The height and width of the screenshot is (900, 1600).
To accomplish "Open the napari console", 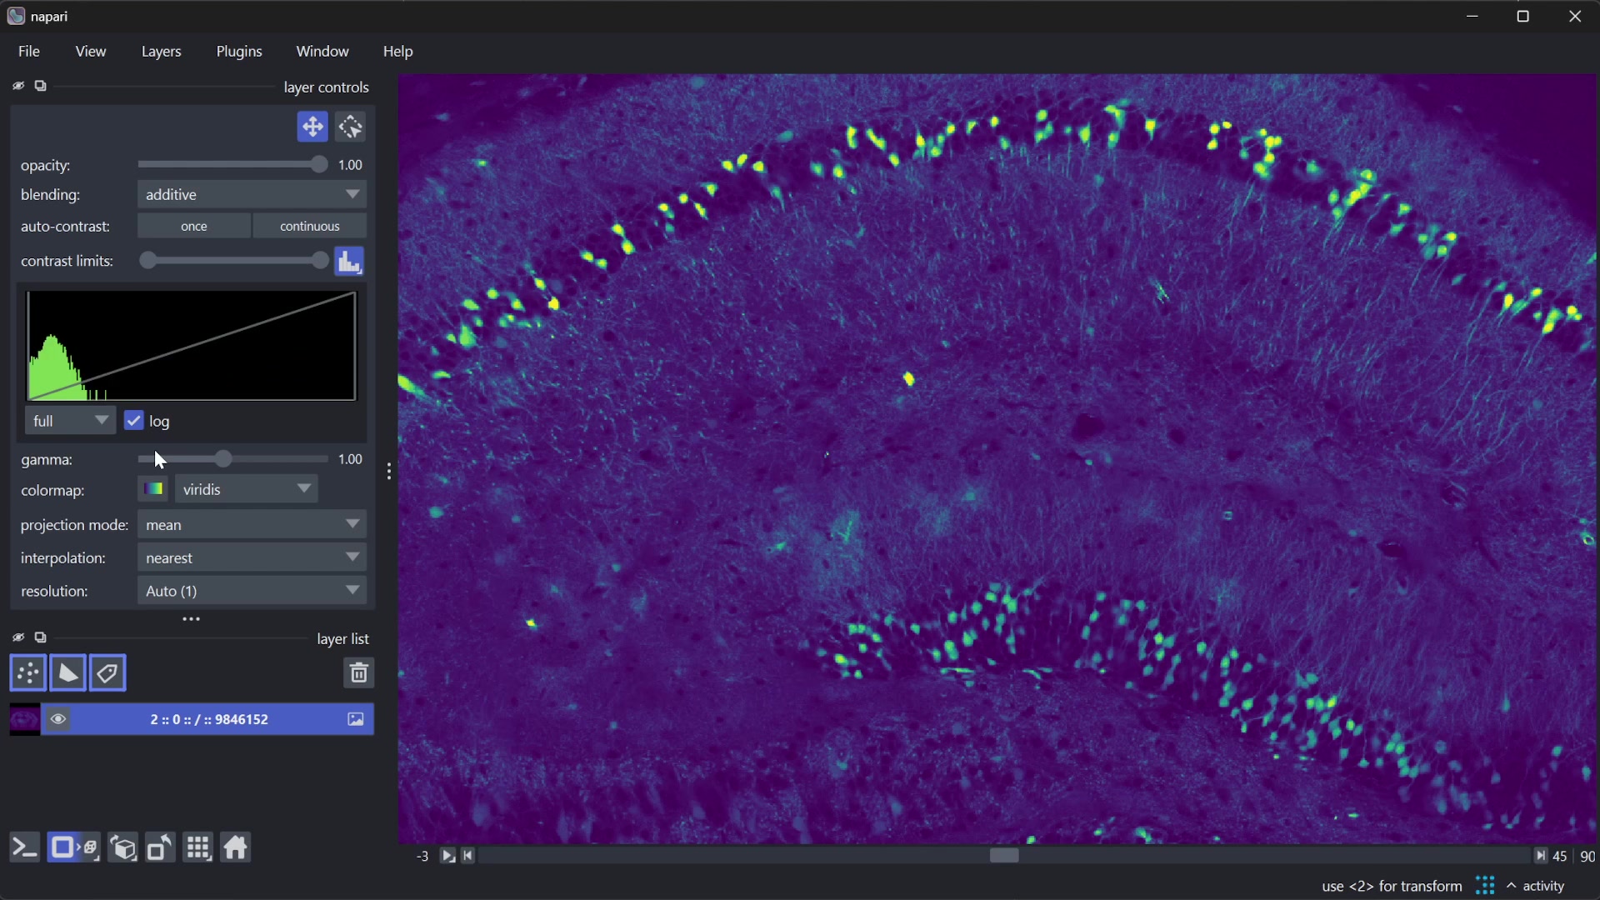I will coord(24,848).
